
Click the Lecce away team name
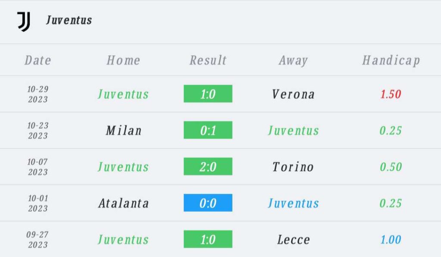pos(293,239)
